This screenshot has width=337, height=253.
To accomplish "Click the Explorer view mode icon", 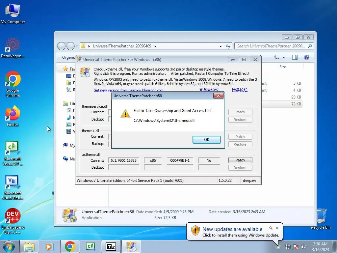I will [276, 57].
